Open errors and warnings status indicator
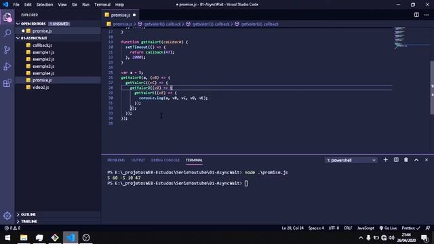 point(12,228)
